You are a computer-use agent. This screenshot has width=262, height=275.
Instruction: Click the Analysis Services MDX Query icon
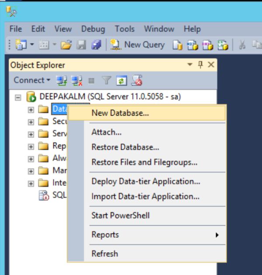(x=192, y=45)
